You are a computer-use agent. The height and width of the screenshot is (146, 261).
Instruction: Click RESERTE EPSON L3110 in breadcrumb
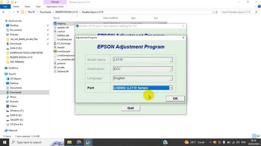tap(66, 12)
